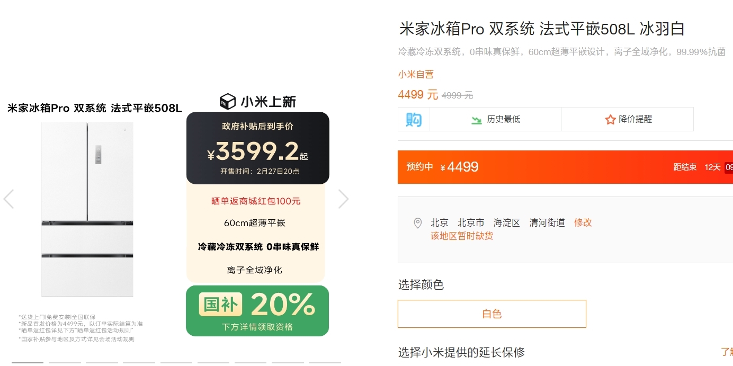Click the star icon for price-drop alert
The width and height of the screenshot is (733, 366).
pyautogui.click(x=610, y=120)
